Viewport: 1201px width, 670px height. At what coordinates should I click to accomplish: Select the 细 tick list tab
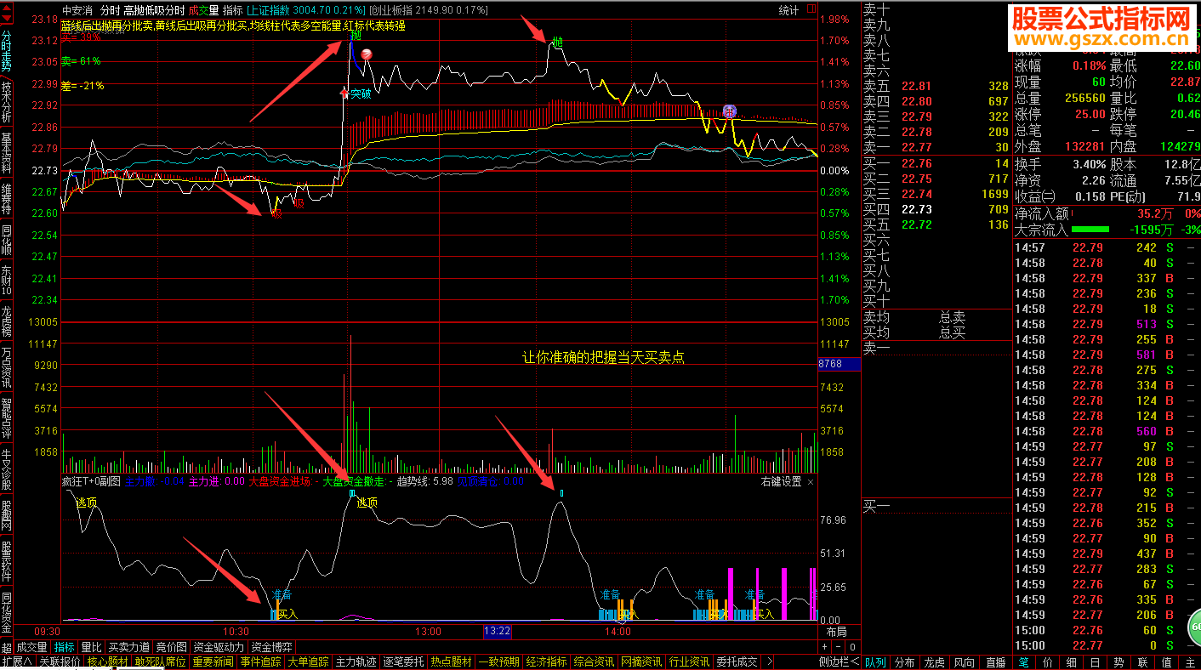[1071, 661]
